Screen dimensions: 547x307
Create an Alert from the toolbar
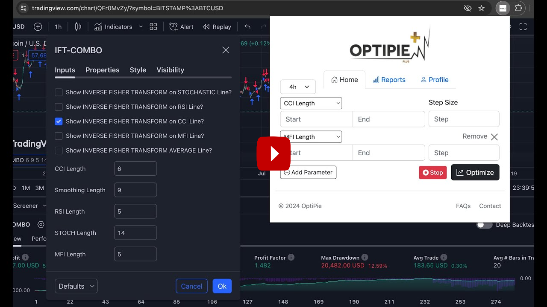click(181, 26)
